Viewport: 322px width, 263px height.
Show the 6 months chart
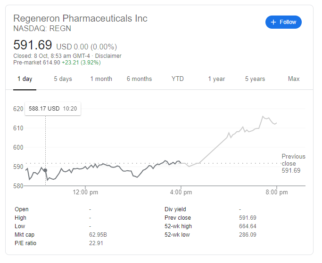point(139,79)
